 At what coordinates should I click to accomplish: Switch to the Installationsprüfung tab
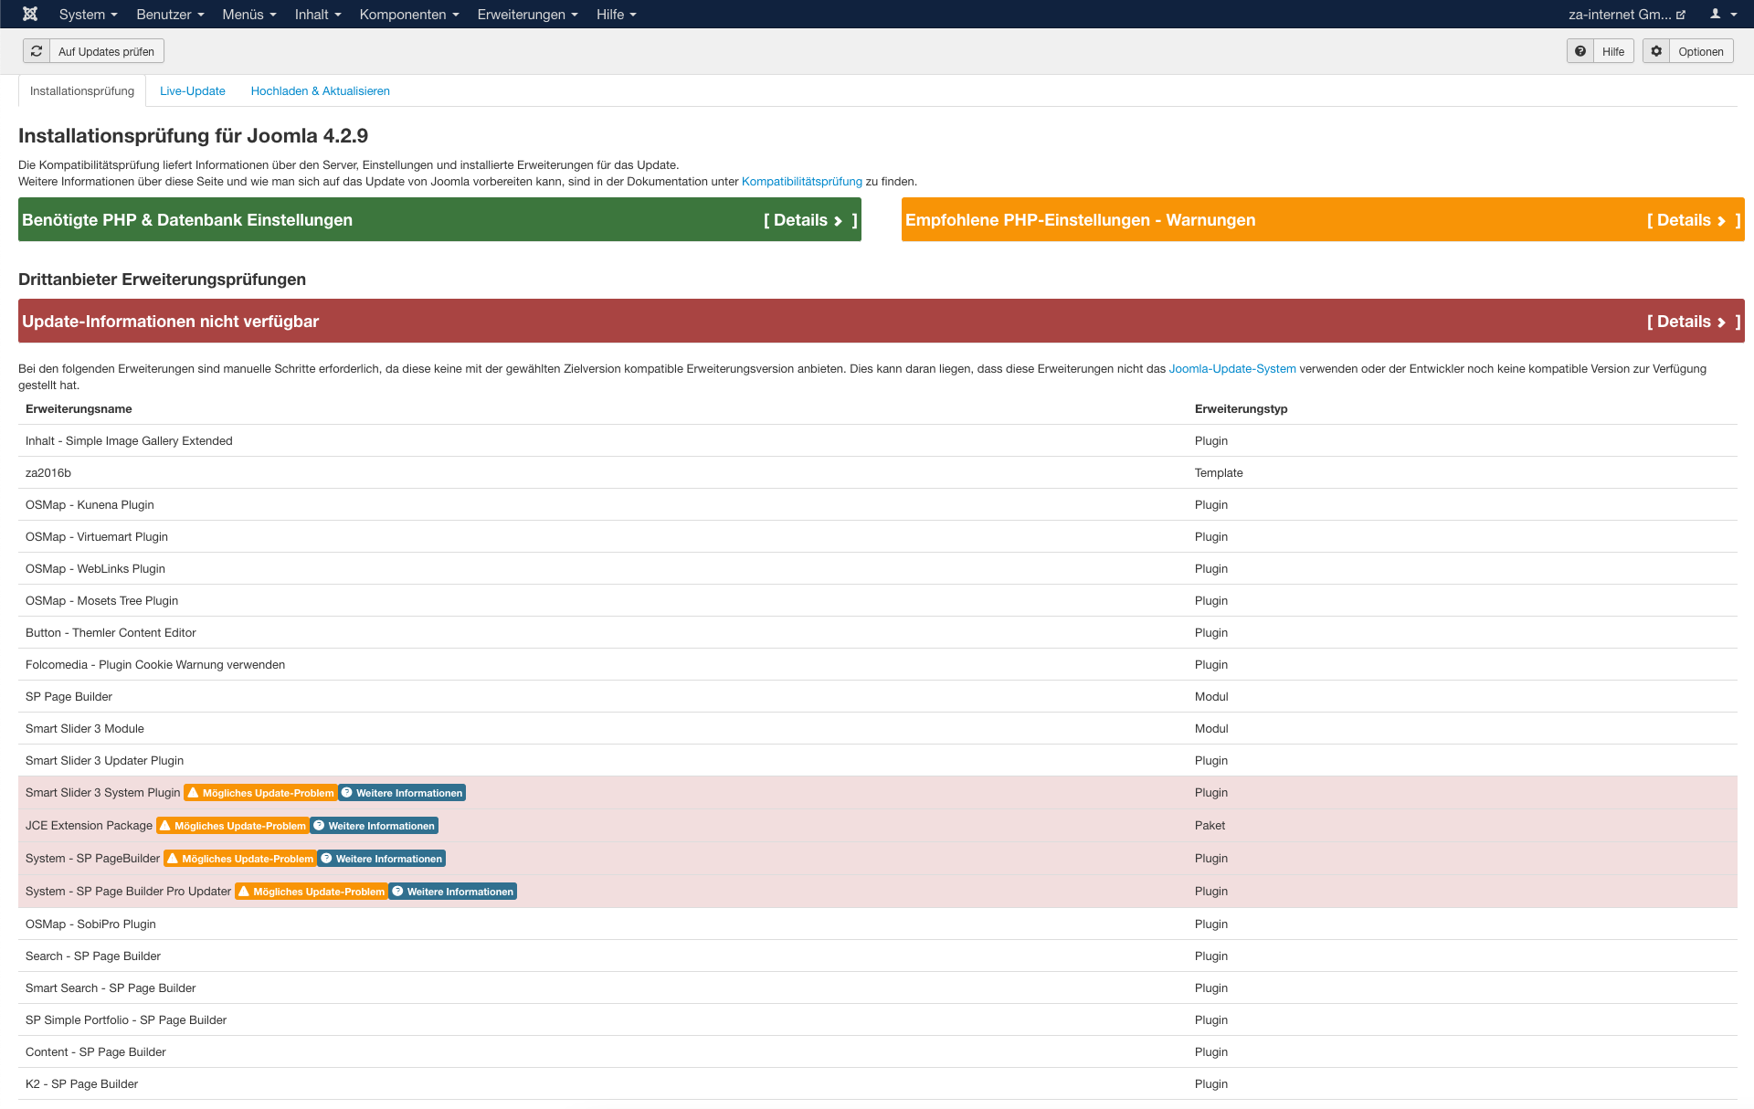click(82, 90)
